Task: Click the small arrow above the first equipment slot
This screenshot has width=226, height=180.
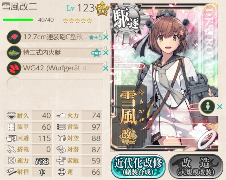Action: coord(105,32)
